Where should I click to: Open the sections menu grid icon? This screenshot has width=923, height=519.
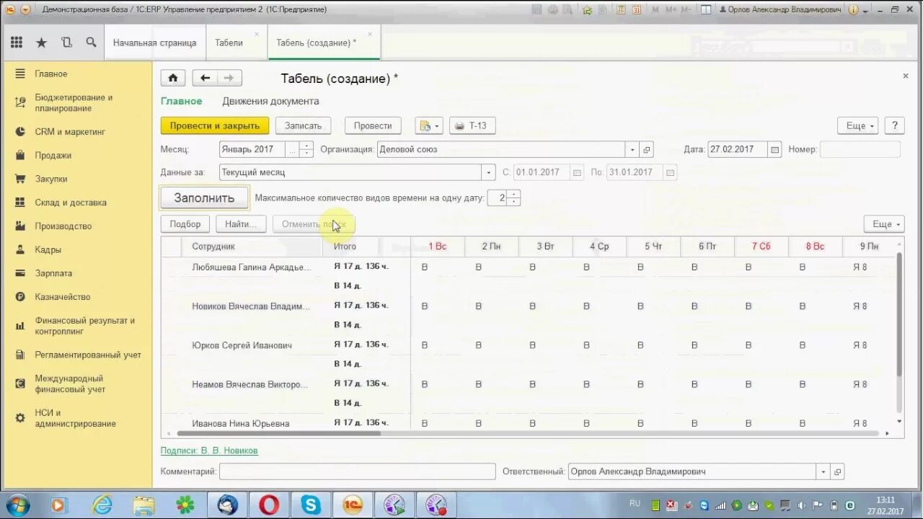coord(17,43)
